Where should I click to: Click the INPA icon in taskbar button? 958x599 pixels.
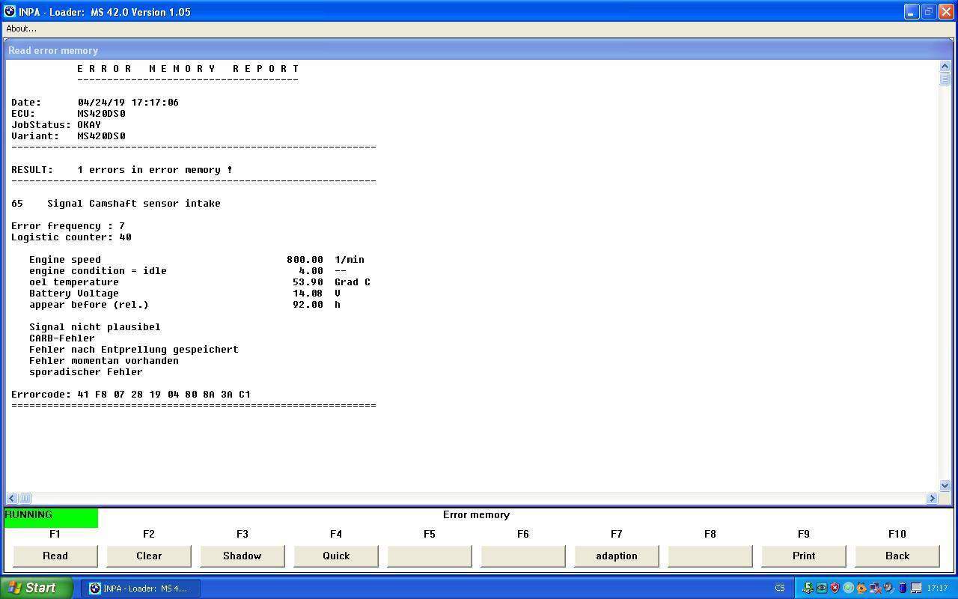[x=95, y=589]
